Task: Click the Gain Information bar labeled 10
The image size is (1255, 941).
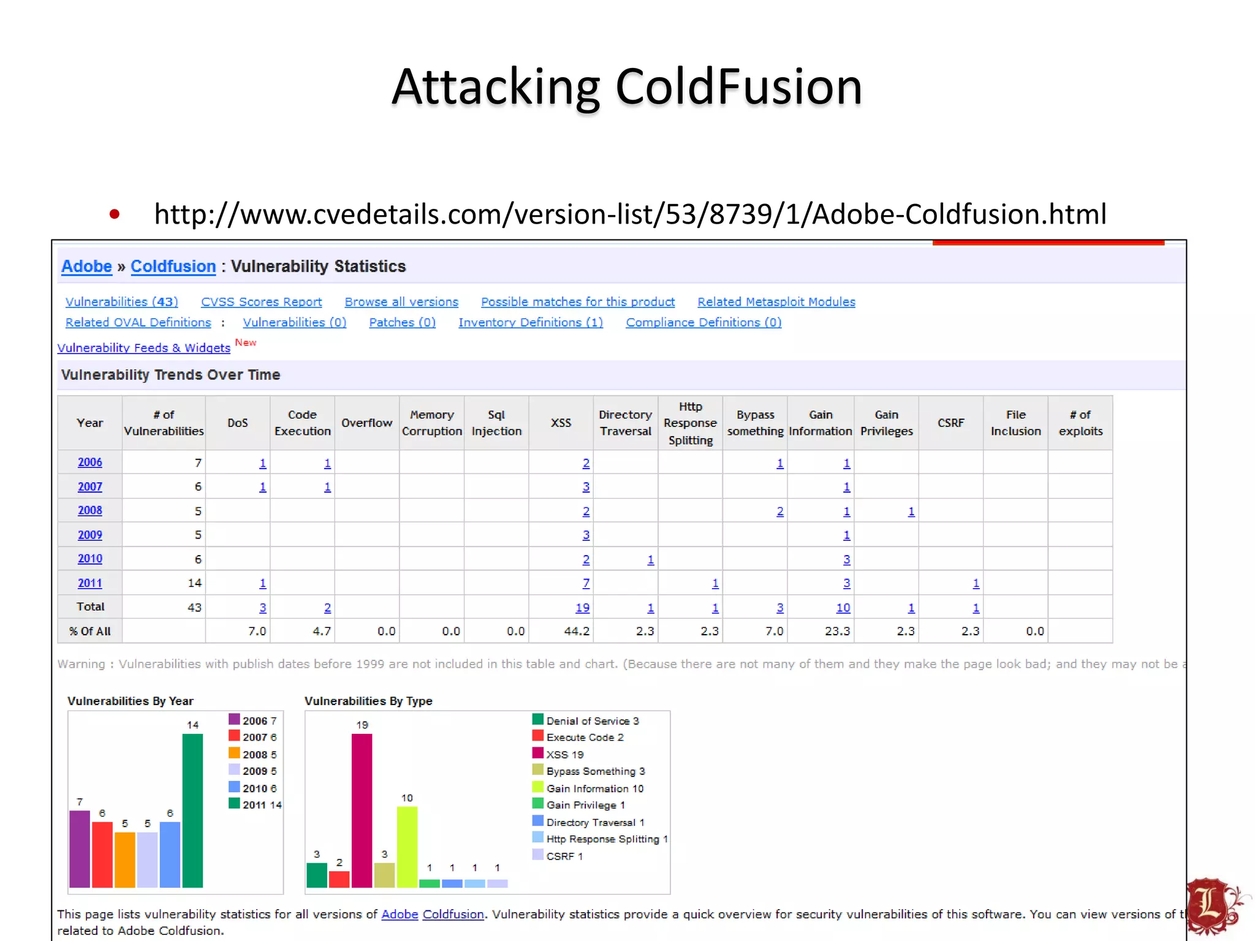Action: tap(407, 847)
